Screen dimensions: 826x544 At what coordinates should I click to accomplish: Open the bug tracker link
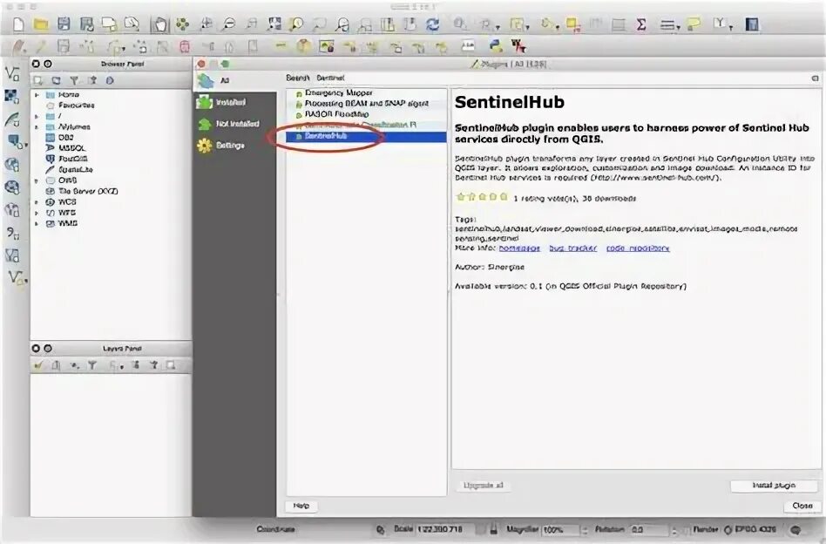tap(573, 248)
